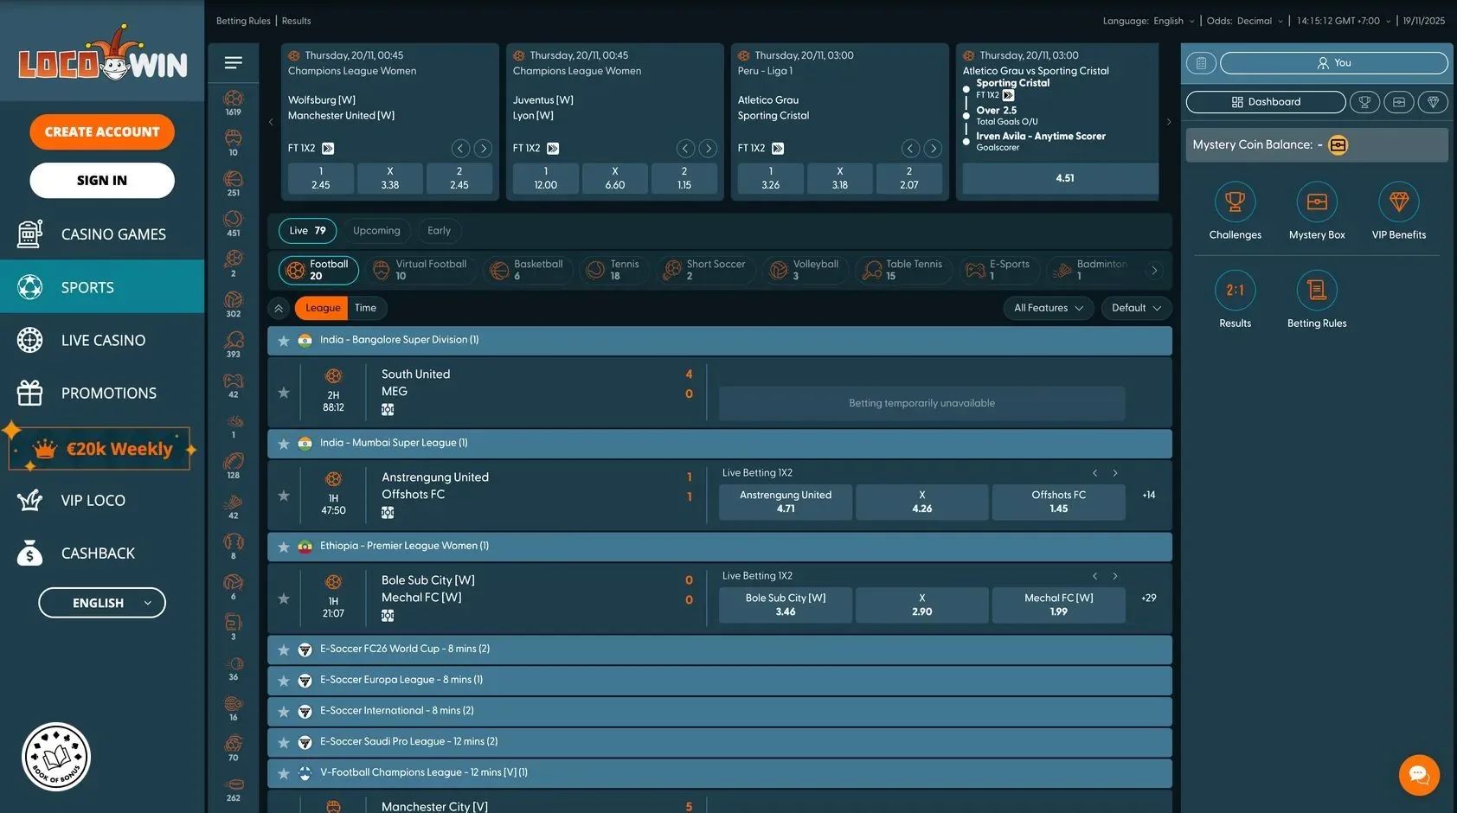Open the Mystery Box icon

click(1317, 202)
